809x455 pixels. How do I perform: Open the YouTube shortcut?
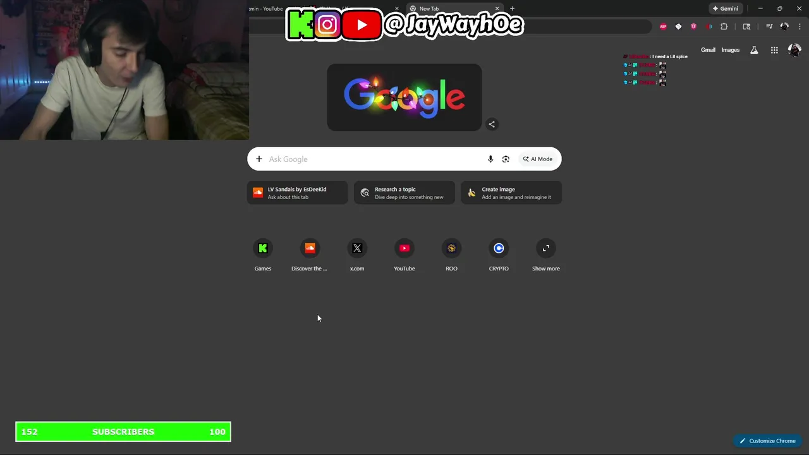[x=404, y=255]
